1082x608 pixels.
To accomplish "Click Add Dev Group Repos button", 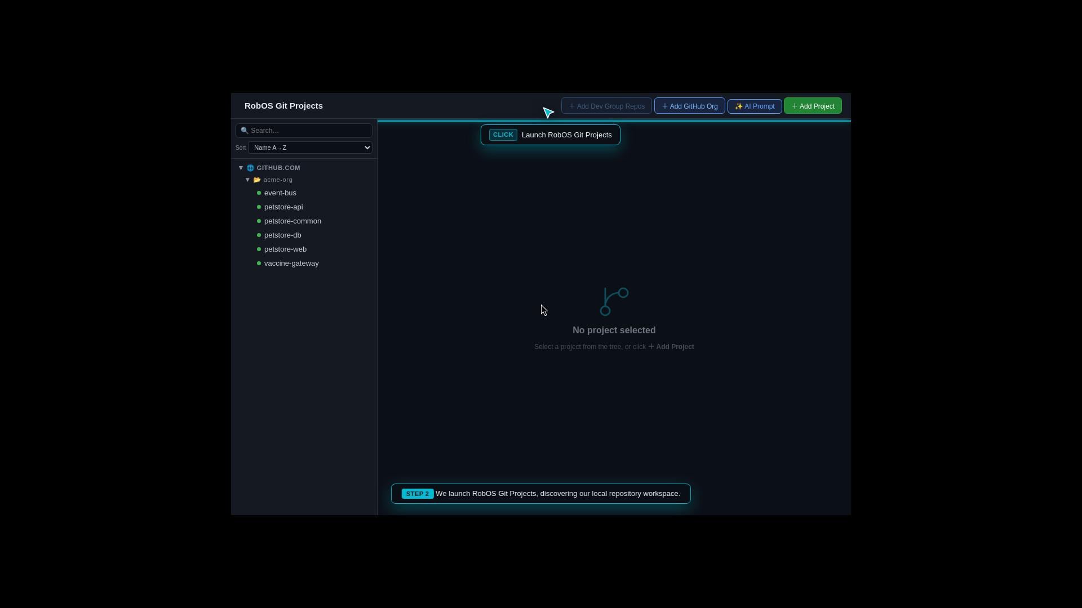I will [606, 106].
